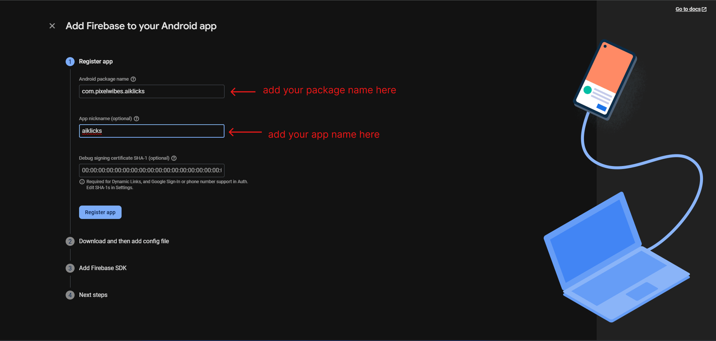This screenshot has height=341, width=716.
Task: Click the step 3 number circle
Action: coord(70,268)
